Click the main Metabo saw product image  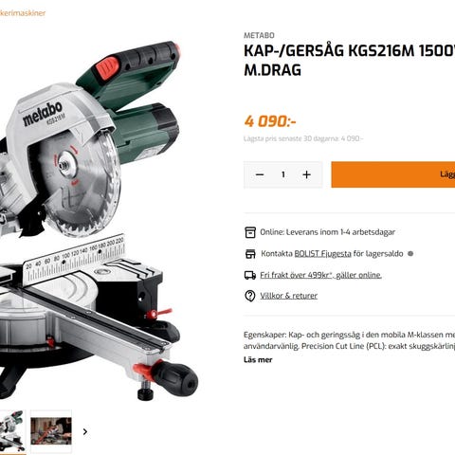tap(95, 221)
